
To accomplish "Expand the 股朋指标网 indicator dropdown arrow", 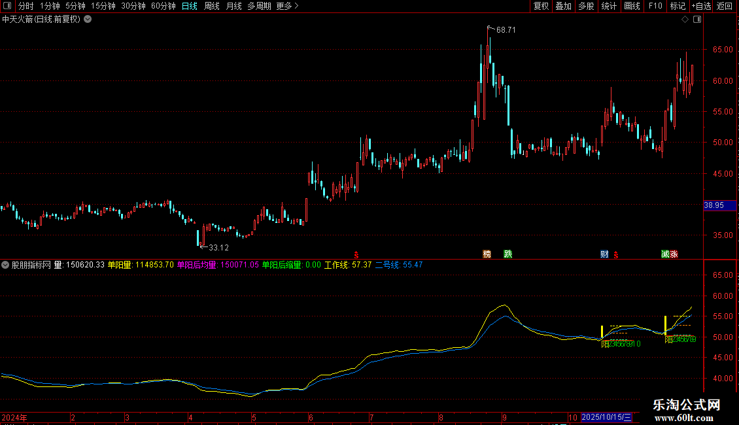I will coord(5,265).
